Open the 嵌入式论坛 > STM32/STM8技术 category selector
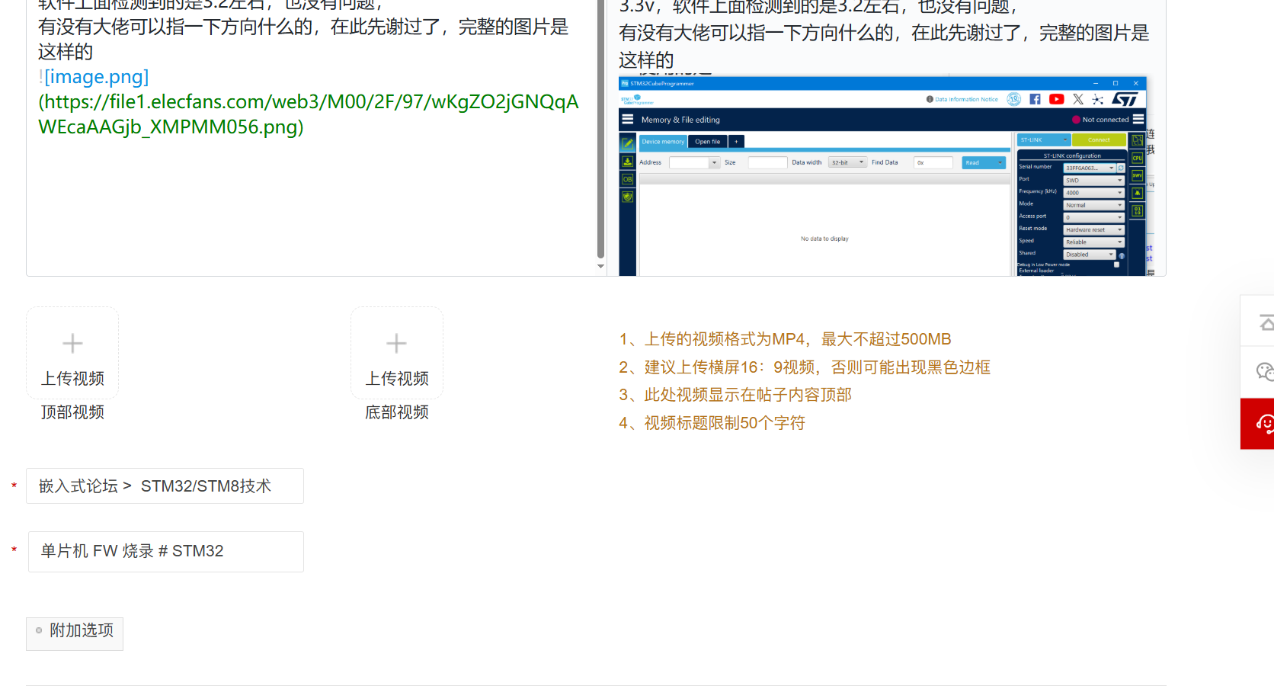The width and height of the screenshot is (1274, 689). (165, 486)
